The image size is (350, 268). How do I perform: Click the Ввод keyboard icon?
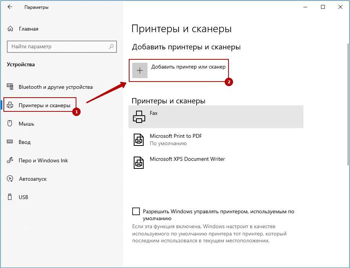(10, 142)
